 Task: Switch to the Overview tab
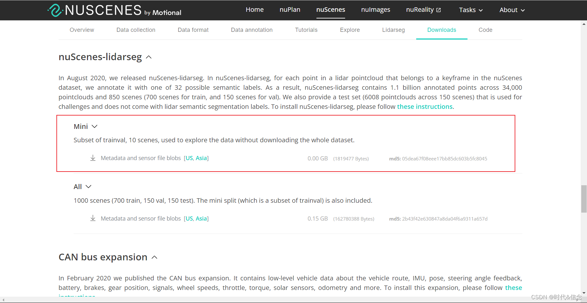[x=82, y=30]
